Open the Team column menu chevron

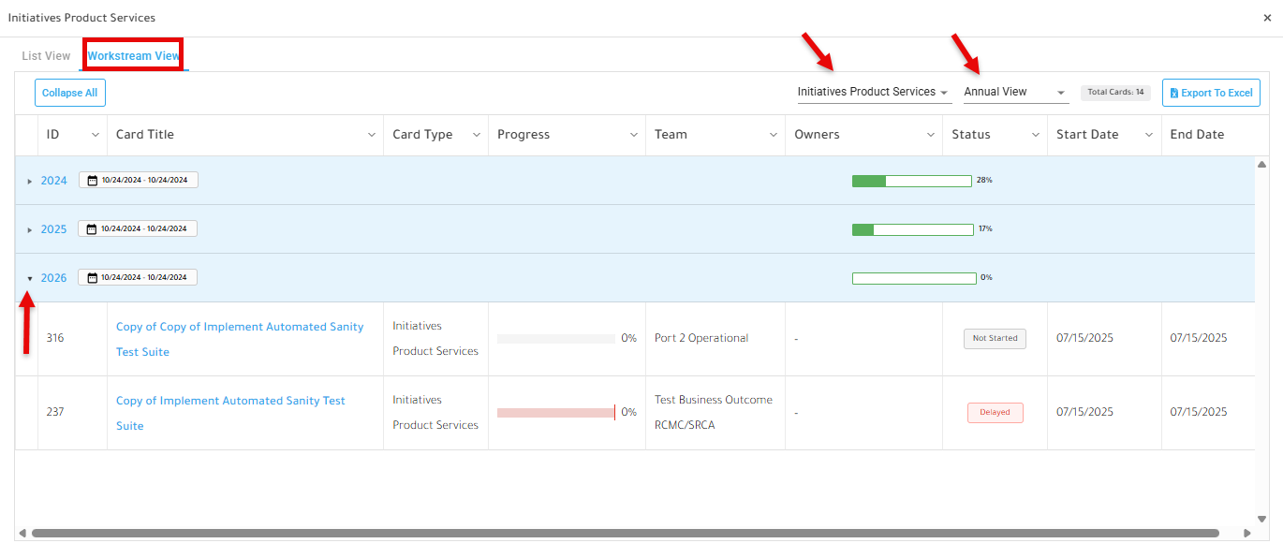point(774,135)
